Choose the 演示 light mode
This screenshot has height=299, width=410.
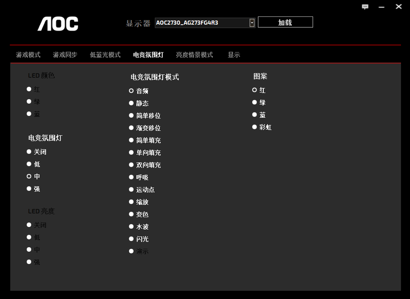coord(131,252)
